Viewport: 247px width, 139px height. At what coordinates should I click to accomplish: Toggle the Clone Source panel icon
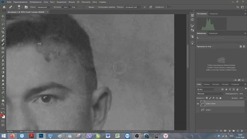pos(26,7)
